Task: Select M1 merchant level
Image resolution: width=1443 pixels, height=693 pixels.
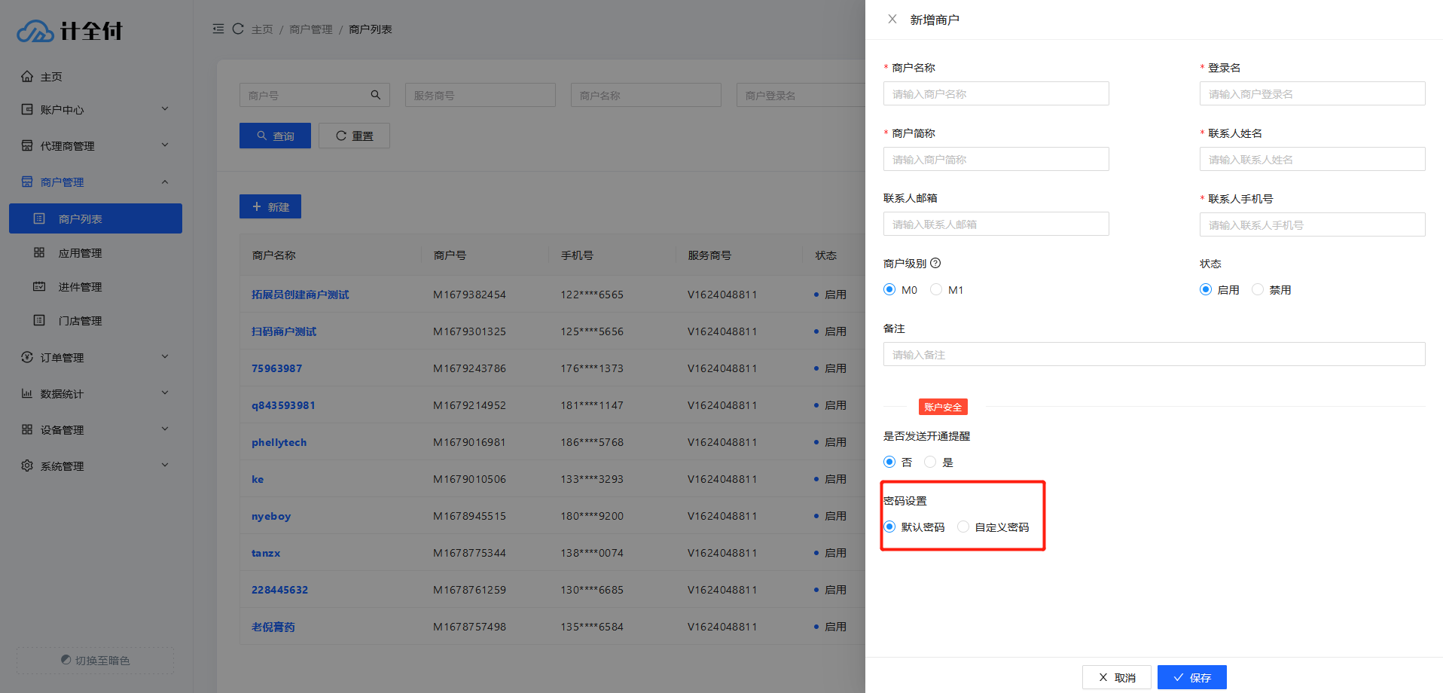Action: (936, 289)
